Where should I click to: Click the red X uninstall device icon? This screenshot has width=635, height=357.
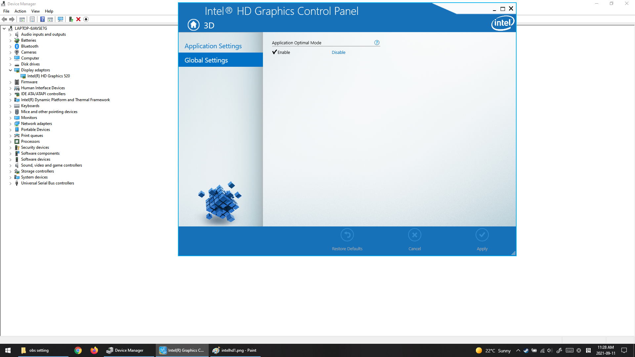78,19
